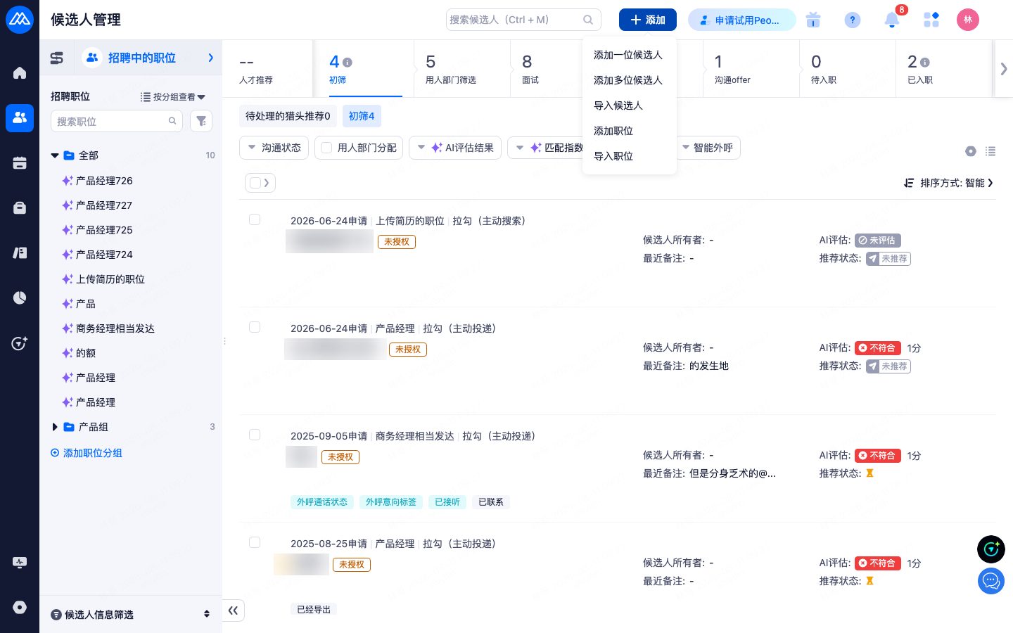Open the AI chat sparkle sidebar icon

20,343
